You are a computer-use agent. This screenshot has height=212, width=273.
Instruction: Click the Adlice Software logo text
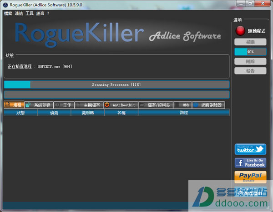pos(185,36)
